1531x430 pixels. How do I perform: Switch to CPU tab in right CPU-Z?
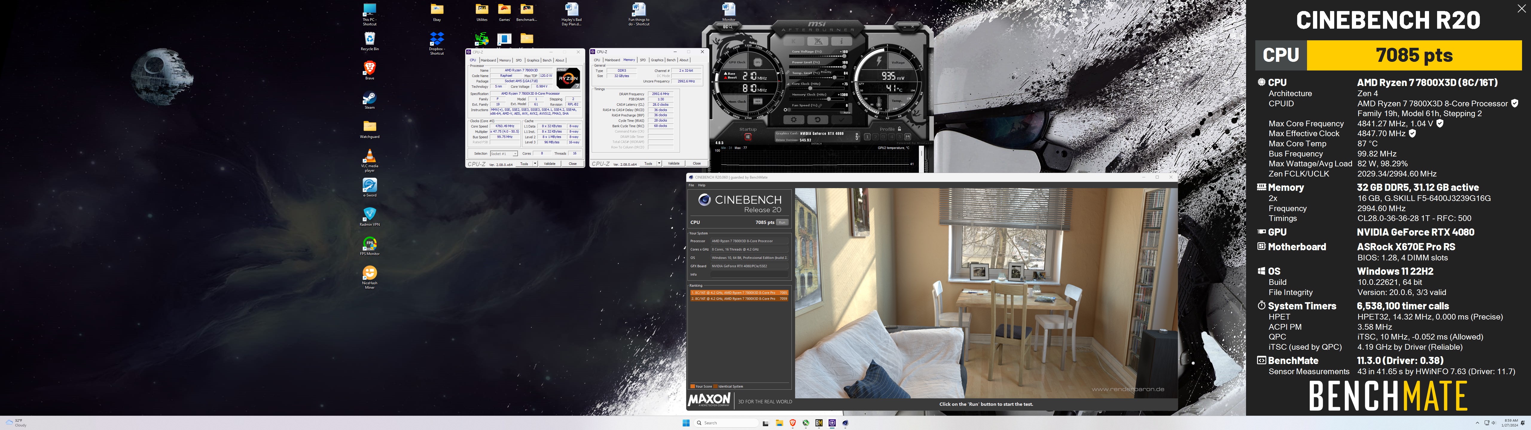[x=597, y=60]
